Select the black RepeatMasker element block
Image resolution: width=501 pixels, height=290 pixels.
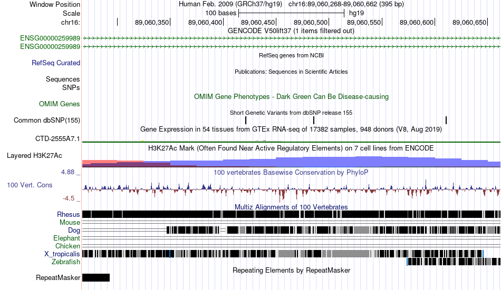96,277
